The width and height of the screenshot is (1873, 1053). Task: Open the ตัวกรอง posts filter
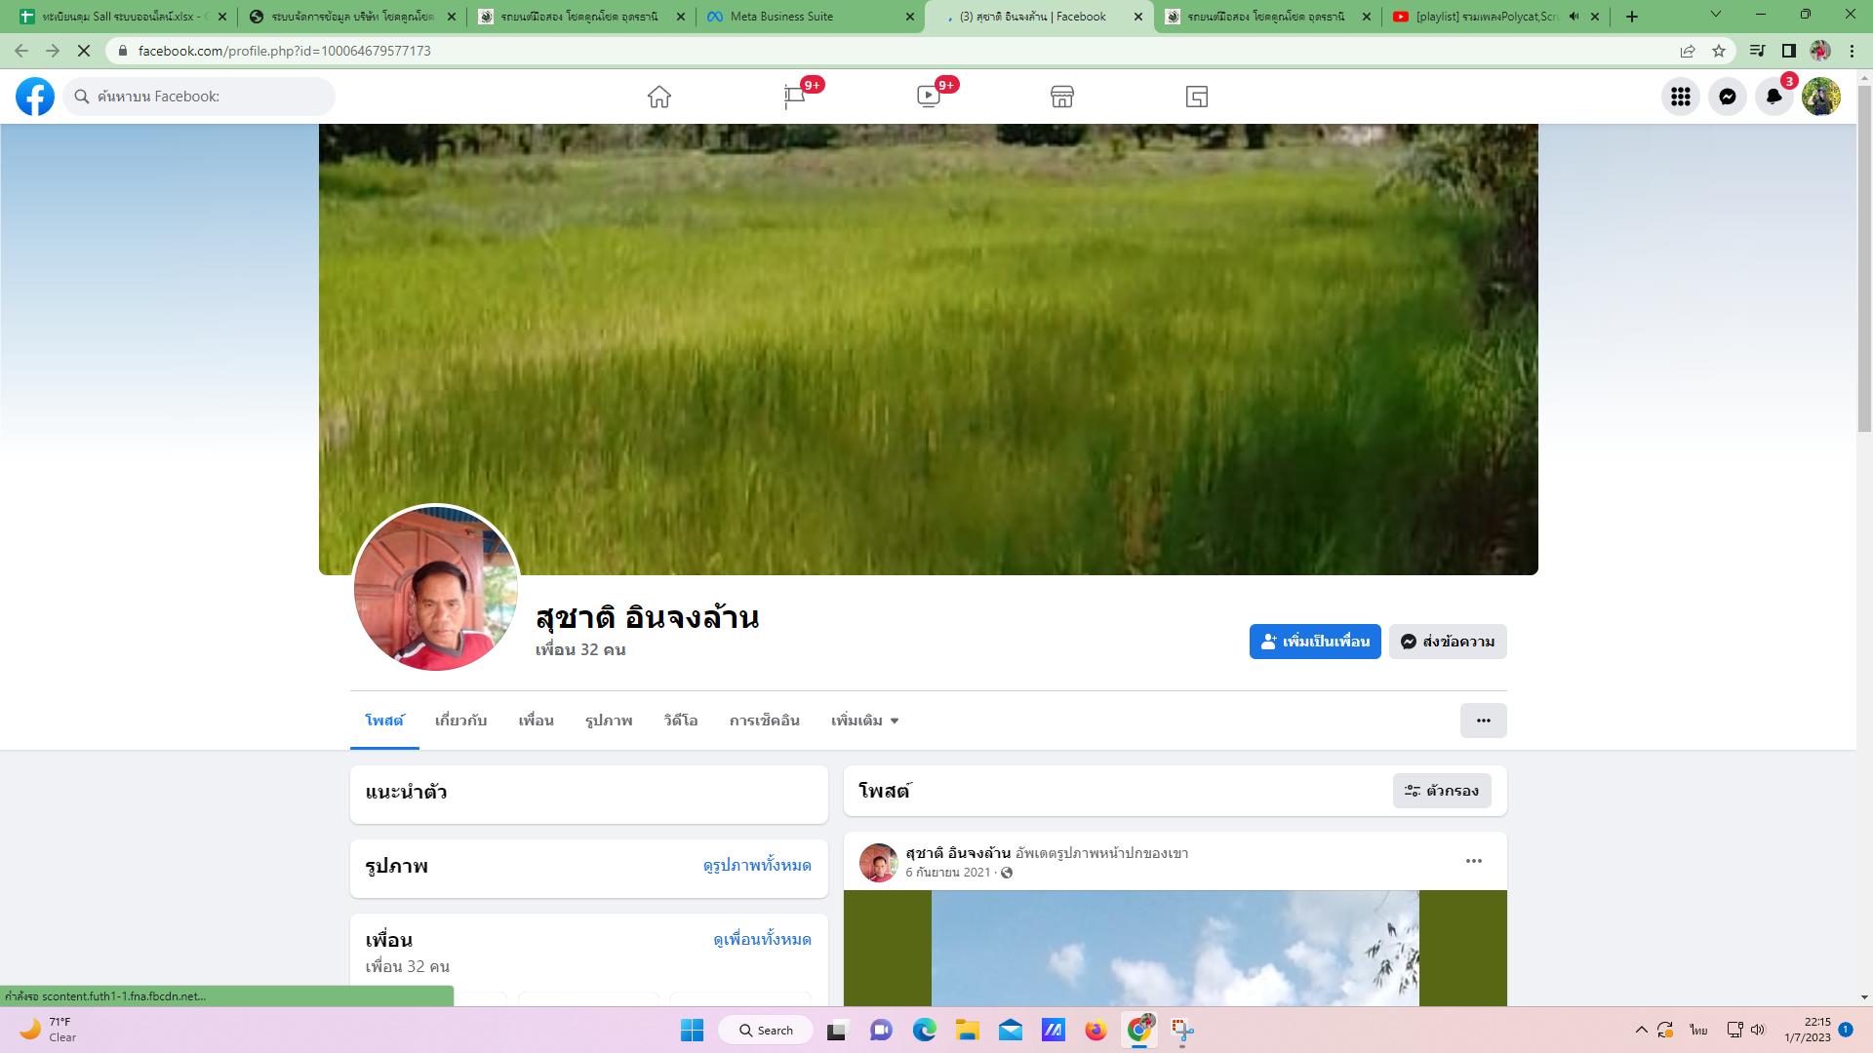[1441, 791]
